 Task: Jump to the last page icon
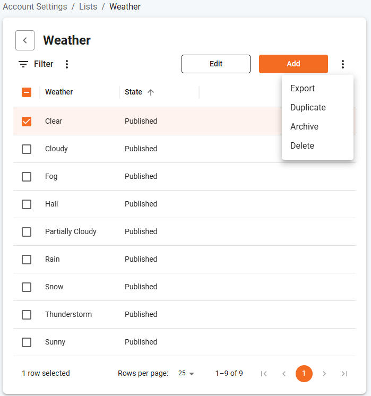(x=344, y=374)
